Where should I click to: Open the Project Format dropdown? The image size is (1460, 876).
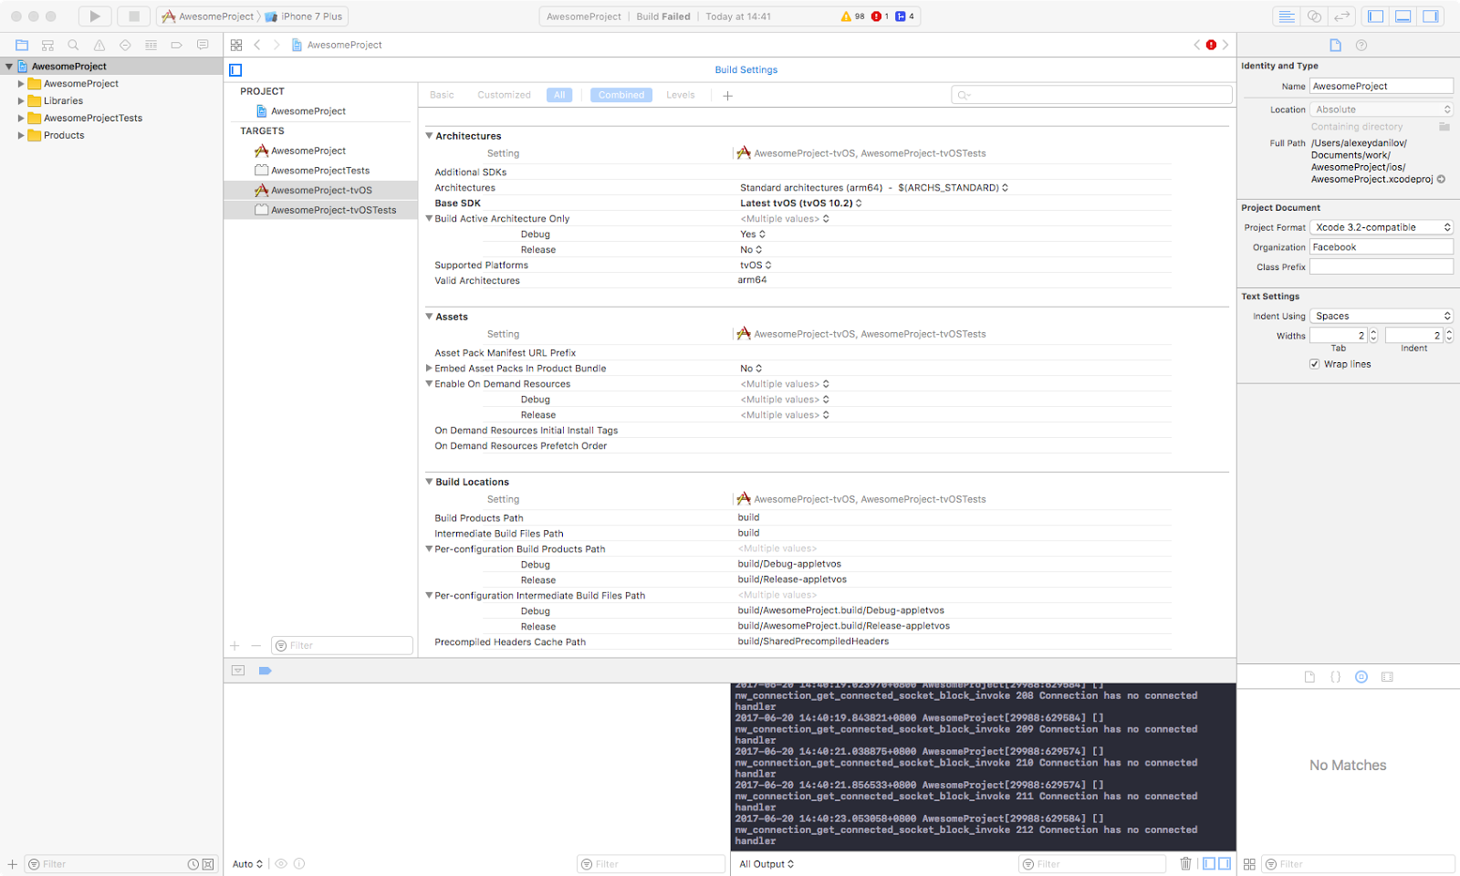1381,226
